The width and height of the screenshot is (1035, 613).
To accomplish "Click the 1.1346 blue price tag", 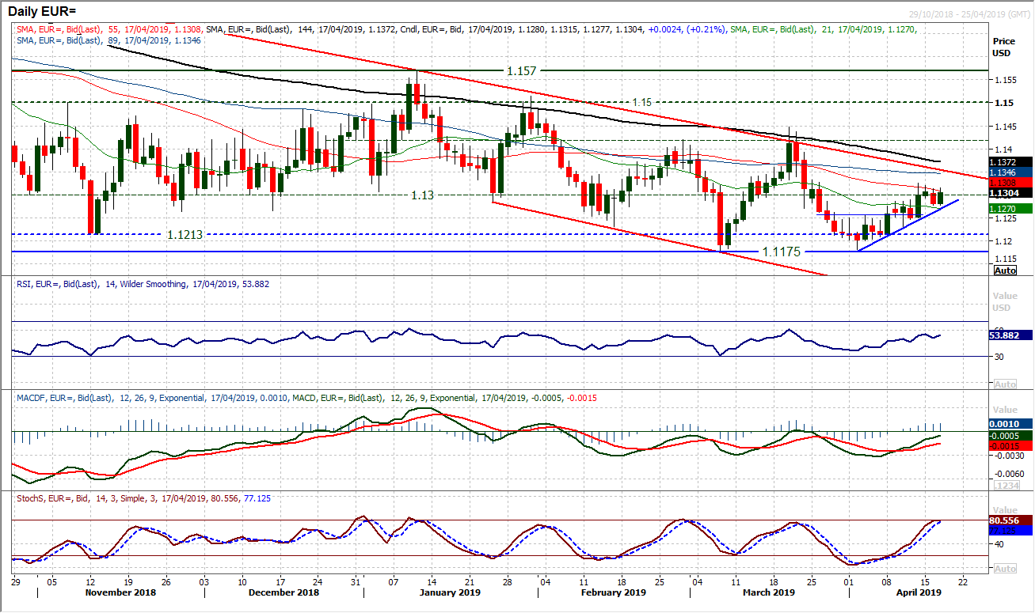I will 1010,172.
